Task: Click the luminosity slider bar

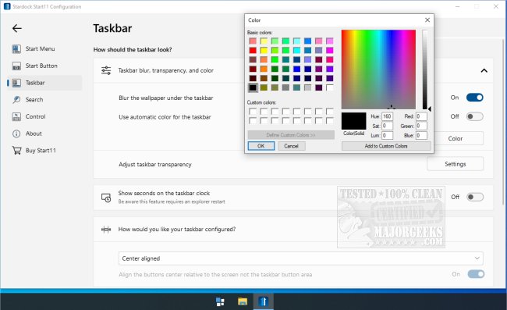Action: (424, 69)
